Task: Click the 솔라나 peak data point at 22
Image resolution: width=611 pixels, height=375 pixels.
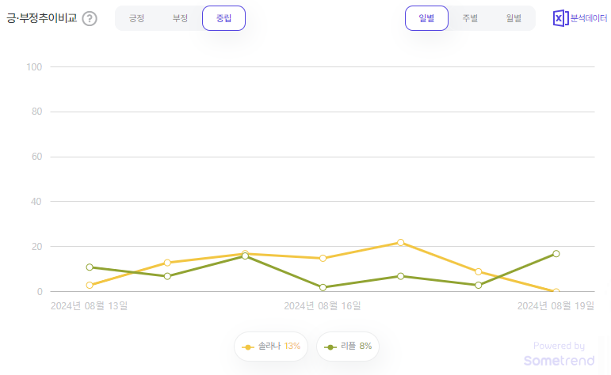Action: click(x=400, y=242)
